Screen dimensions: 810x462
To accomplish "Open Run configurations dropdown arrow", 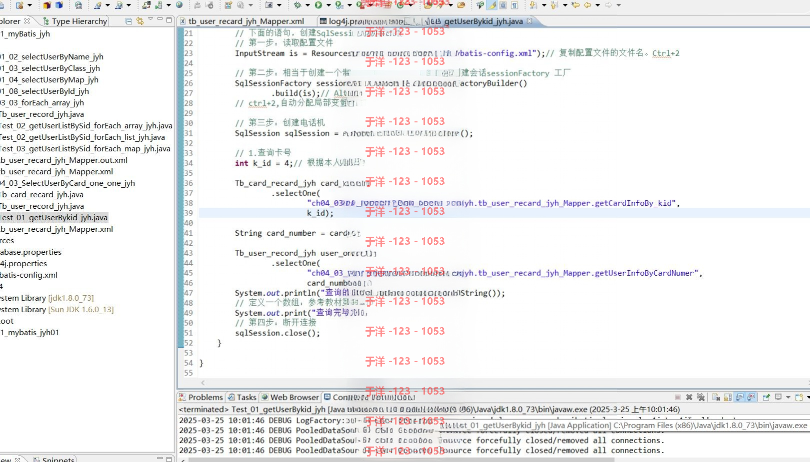I will pyautogui.click(x=328, y=5).
